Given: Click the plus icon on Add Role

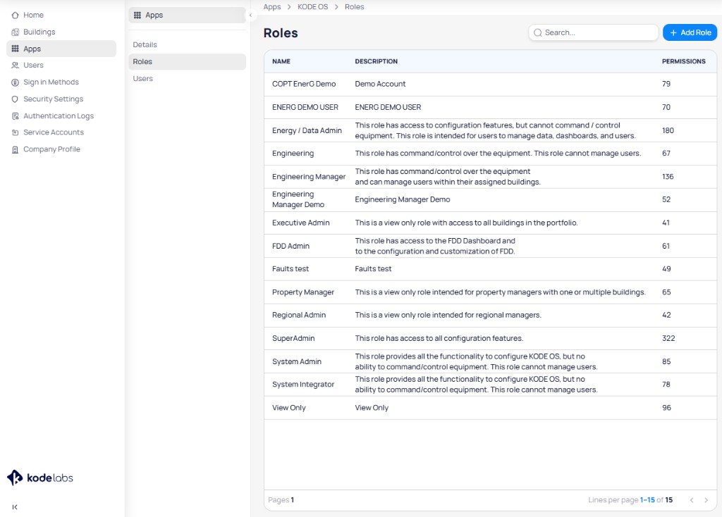Looking at the screenshot, I should pos(673,32).
